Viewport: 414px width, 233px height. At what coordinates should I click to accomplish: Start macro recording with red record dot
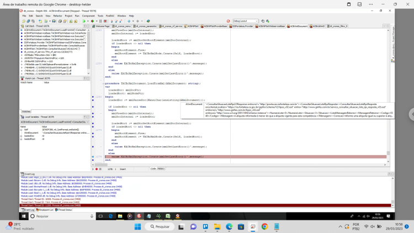(x=97, y=169)
